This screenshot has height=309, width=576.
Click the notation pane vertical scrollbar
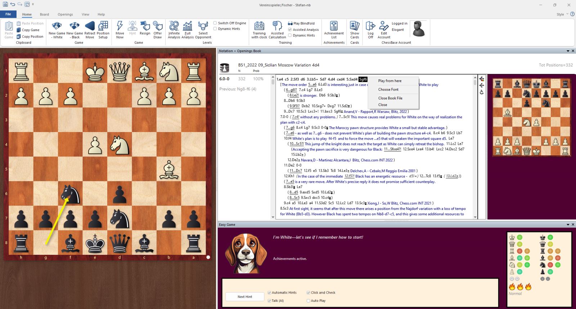click(x=475, y=144)
